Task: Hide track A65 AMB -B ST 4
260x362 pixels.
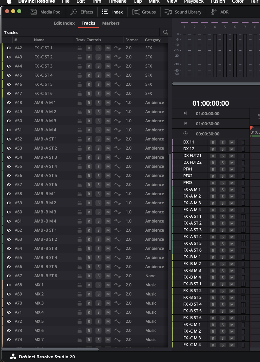Action: (x=9, y=258)
